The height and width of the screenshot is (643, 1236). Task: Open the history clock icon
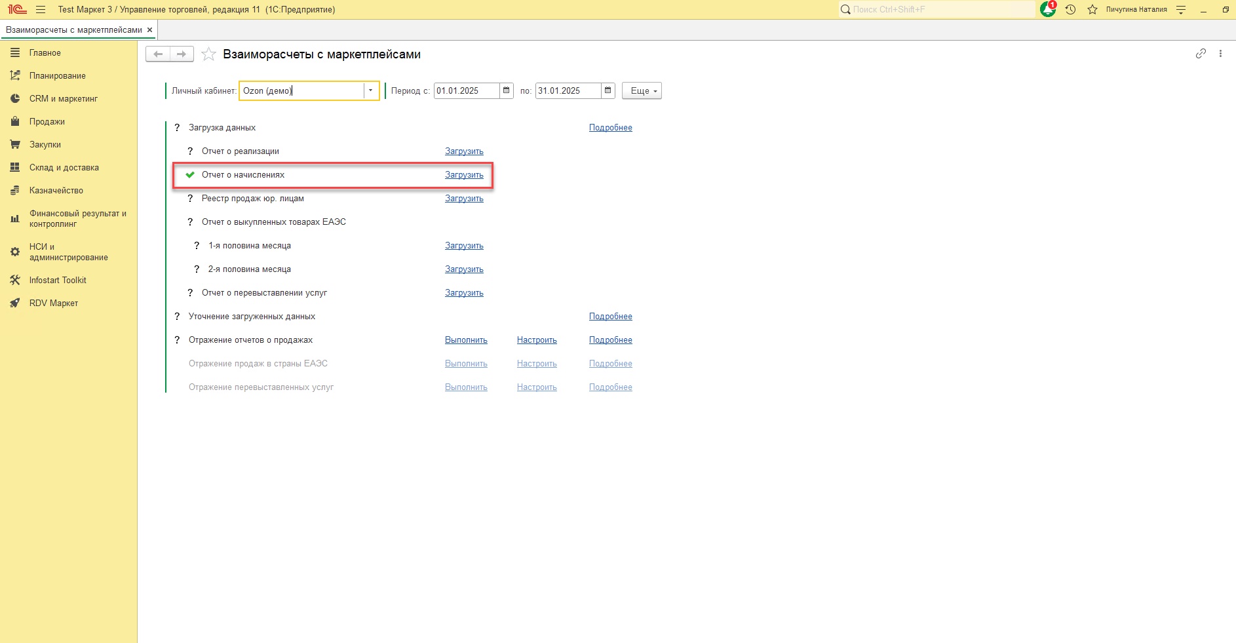click(1070, 10)
